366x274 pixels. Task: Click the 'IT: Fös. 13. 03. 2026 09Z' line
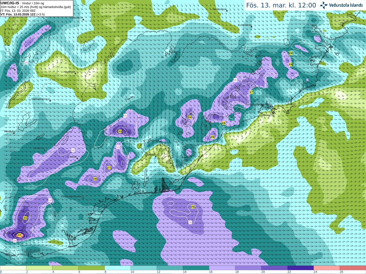pyautogui.click(x=18, y=11)
